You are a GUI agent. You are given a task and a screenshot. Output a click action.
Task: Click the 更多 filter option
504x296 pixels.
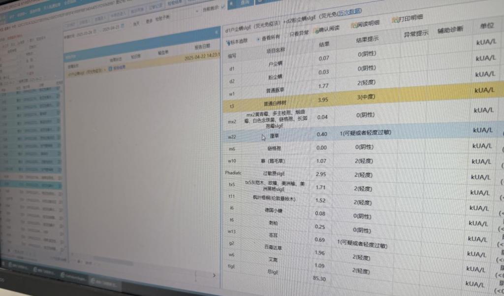click(x=149, y=21)
